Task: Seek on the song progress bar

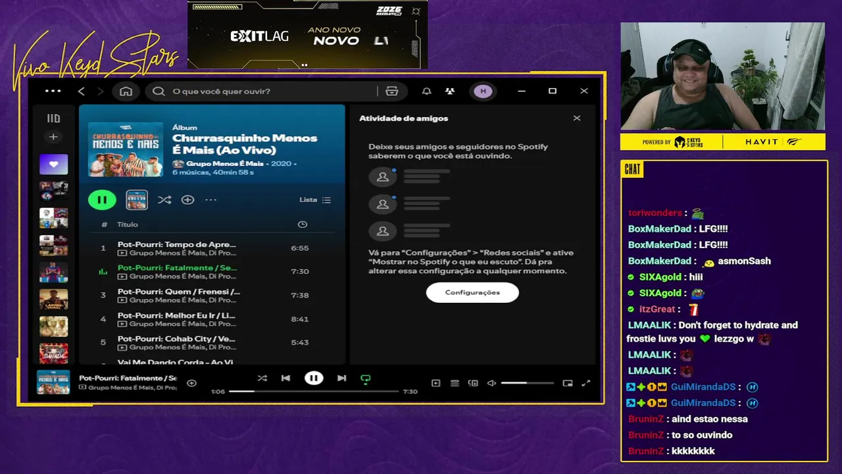Action: coord(314,391)
